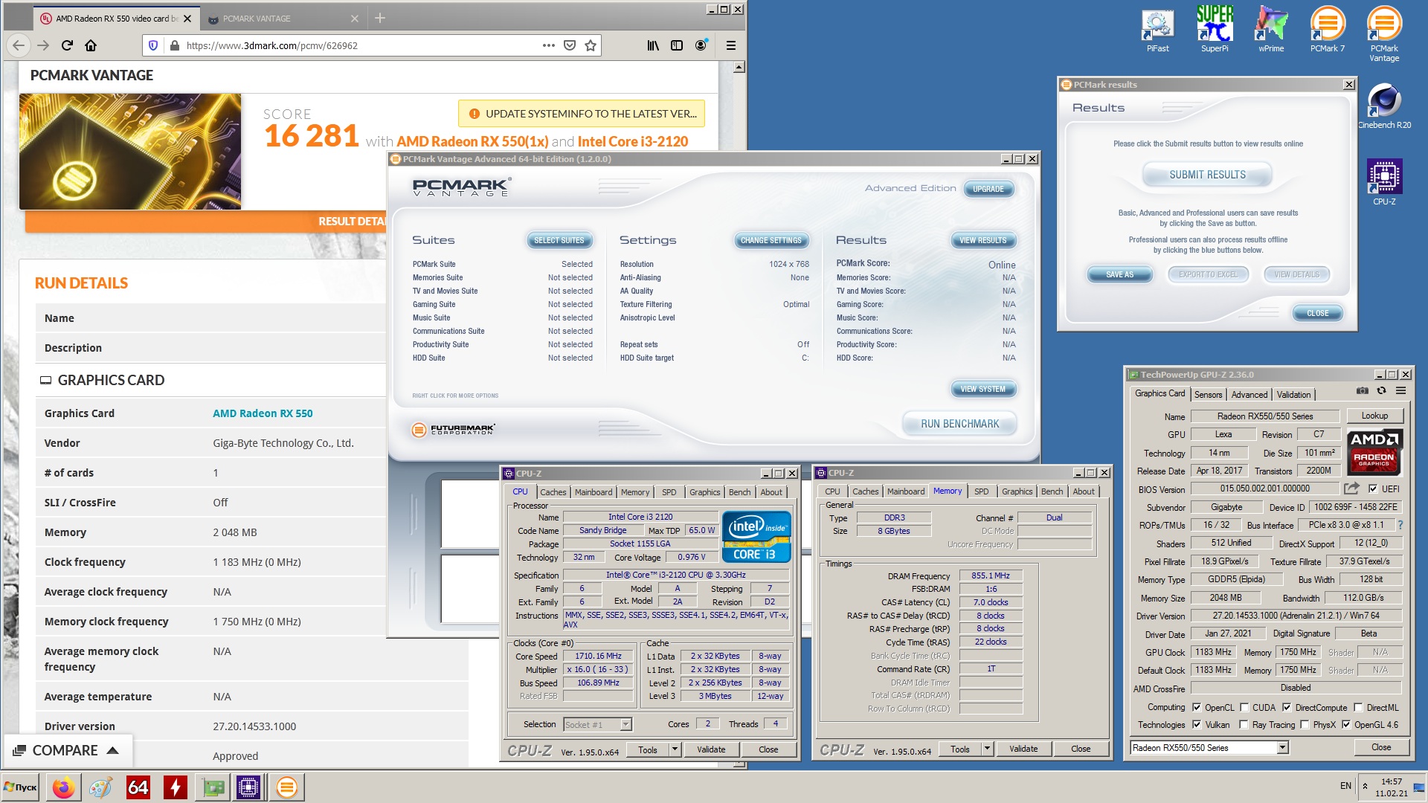Screen dimensions: 1428x803
Task: Open Mainboard tab in left CPU-Z window
Action: (594, 492)
